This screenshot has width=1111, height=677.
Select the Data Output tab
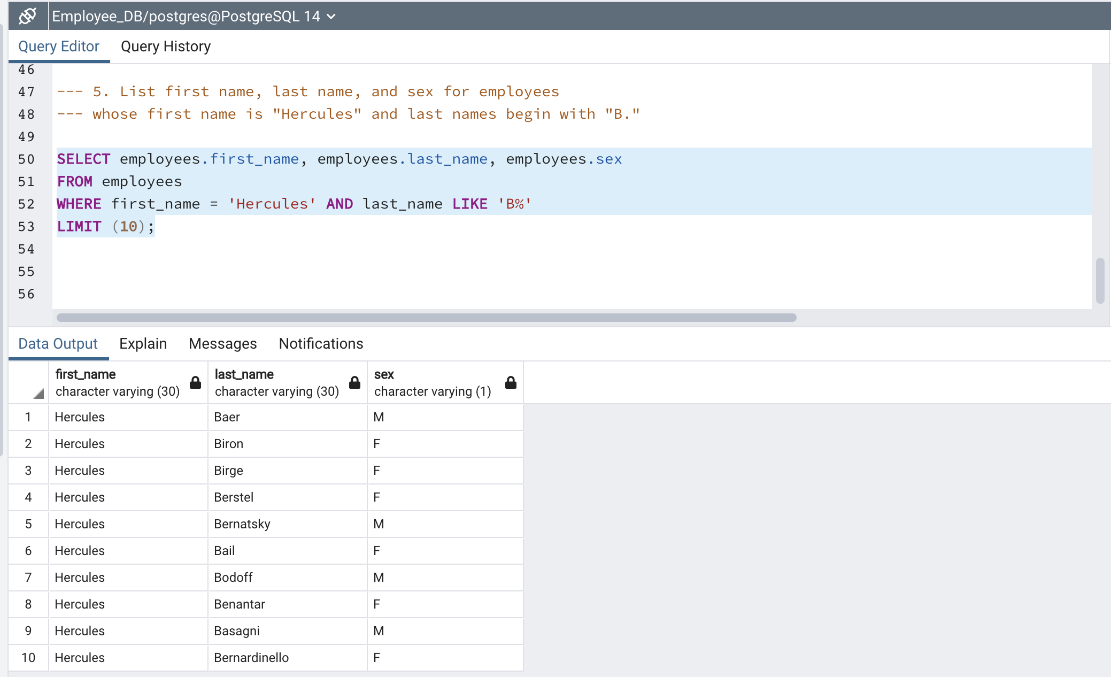[x=58, y=344]
